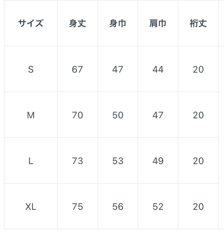Click the M 肩巾 value 47

point(158,115)
